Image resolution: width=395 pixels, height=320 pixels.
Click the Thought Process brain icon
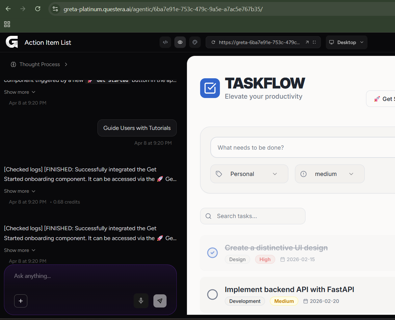pyautogui.click(x=13, y=64)
